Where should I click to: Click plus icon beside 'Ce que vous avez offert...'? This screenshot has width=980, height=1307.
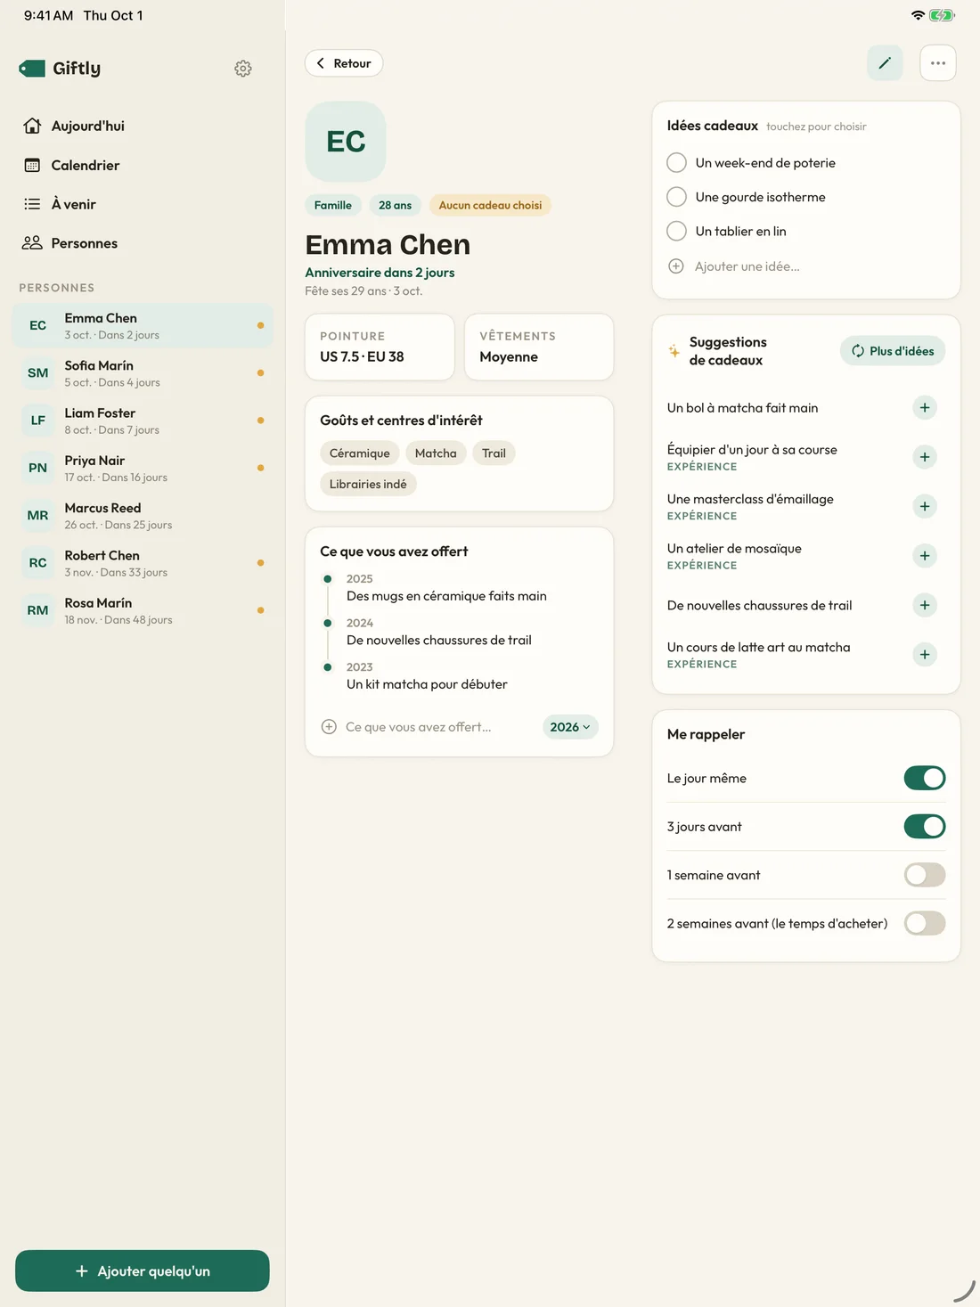[329, 727]
